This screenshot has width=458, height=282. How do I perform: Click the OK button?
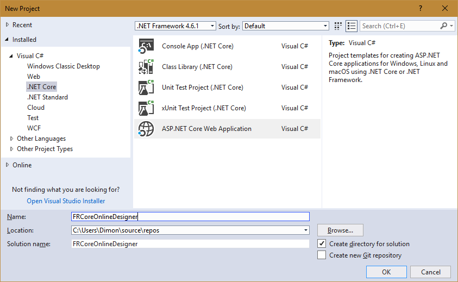tap(386, 272)
